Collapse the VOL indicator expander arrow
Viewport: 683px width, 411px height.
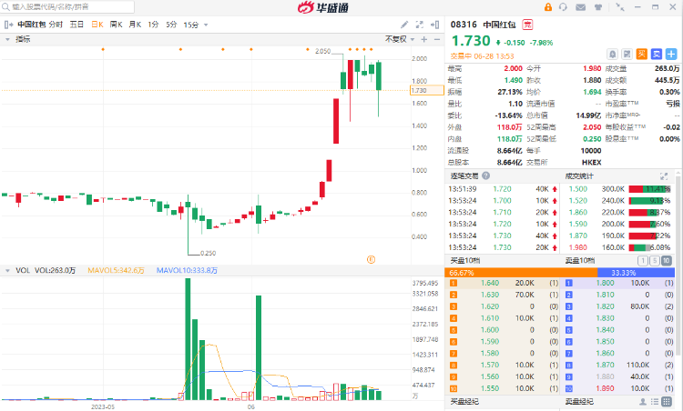tap(7, 271)
